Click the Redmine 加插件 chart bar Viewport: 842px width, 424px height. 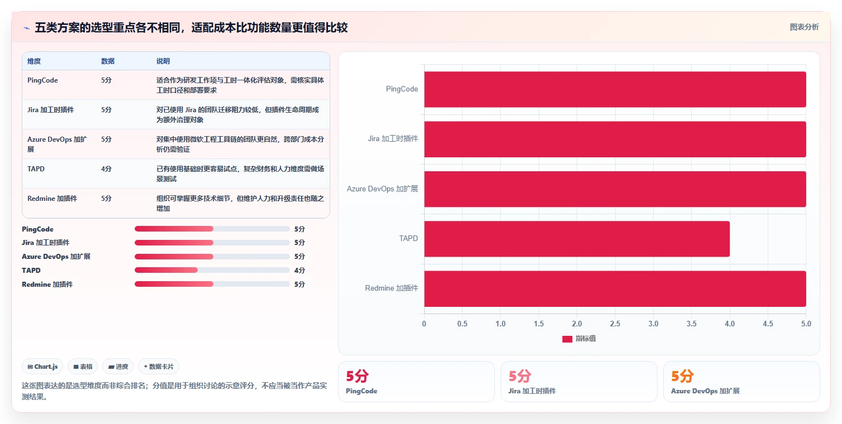pyautogui.click(x=615, y=288)
